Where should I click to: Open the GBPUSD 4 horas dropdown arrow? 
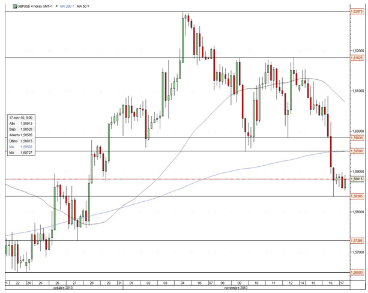point(57,7)
